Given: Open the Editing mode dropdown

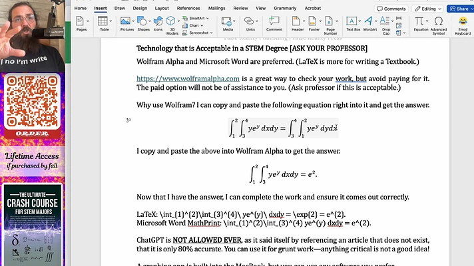Looking at the screenshot, I should tap(427, 9).
